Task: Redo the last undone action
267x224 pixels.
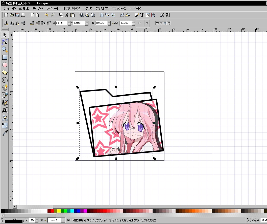Action: pyautogui.click(x=52, y=15)
